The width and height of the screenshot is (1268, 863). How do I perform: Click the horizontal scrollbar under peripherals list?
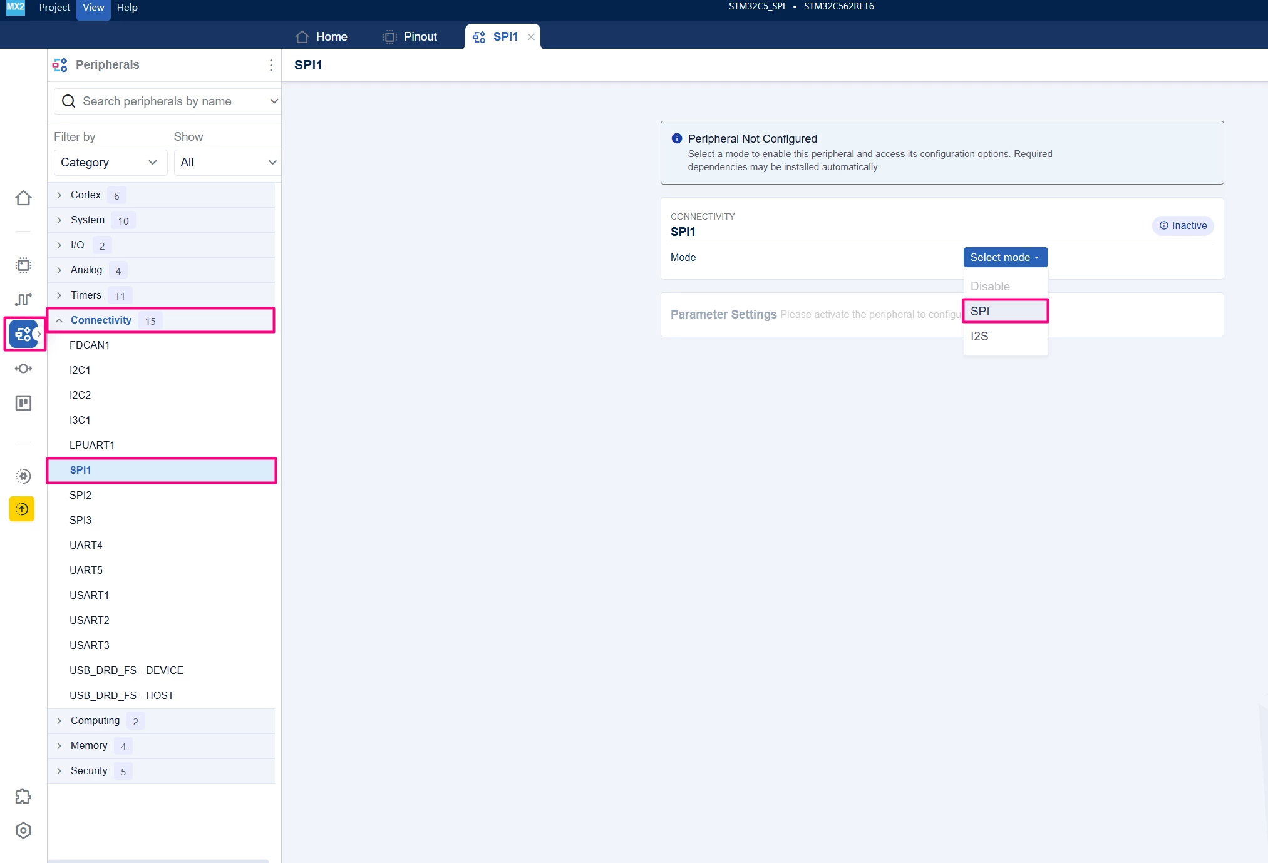[158, 861]
